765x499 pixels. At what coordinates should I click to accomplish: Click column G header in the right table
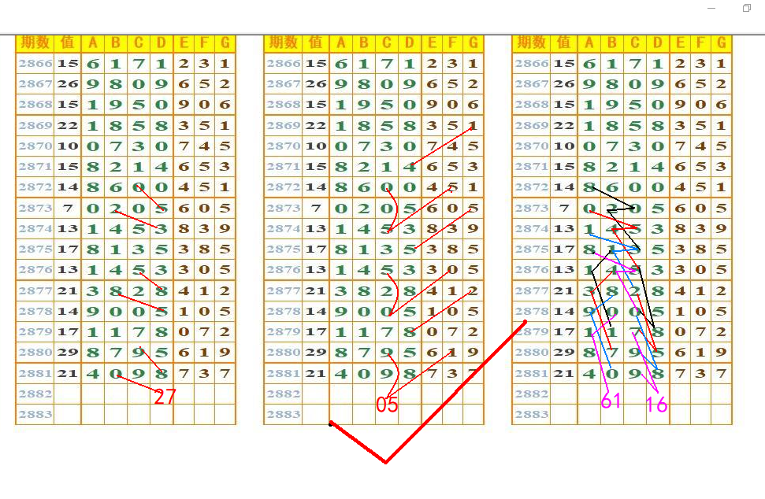coord(721,43)
